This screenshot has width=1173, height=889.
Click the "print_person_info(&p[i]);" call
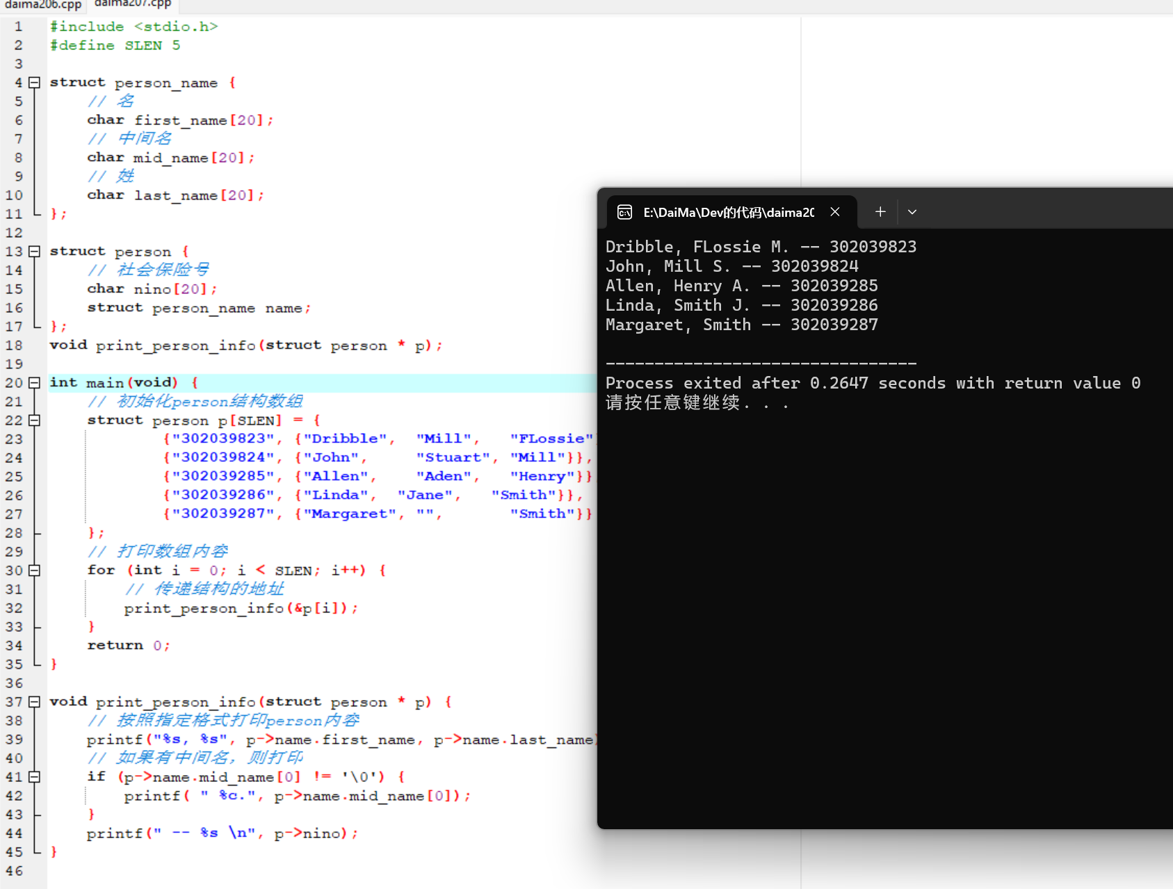point(241,608)
